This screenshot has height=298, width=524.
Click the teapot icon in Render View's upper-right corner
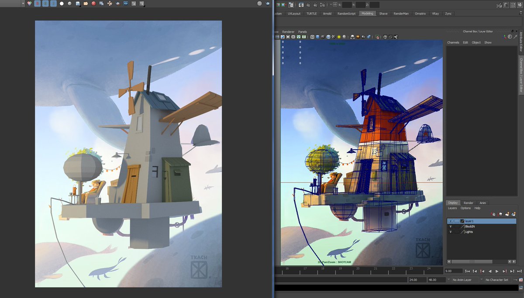pos(268,3)
